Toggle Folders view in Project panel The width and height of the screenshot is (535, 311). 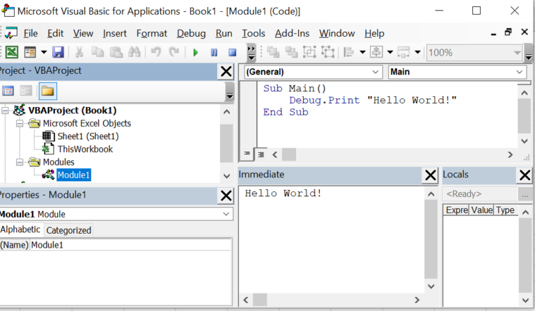(48, 90)
